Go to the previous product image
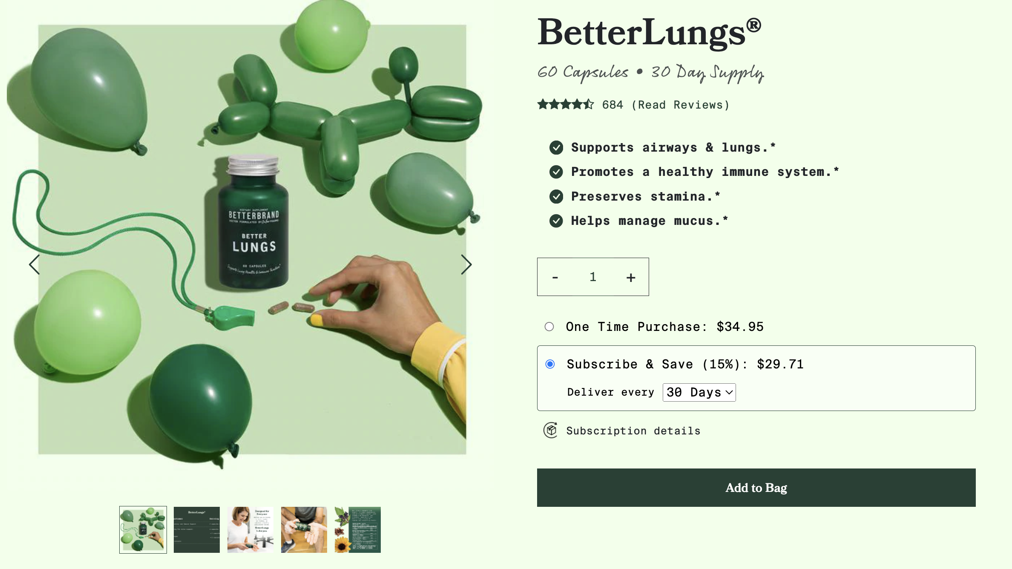Viewport: 1012px width, 569px height. point(34,264)
